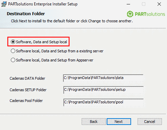
Task: Click the Cadenas Pool Folder label
Action: 26,101
